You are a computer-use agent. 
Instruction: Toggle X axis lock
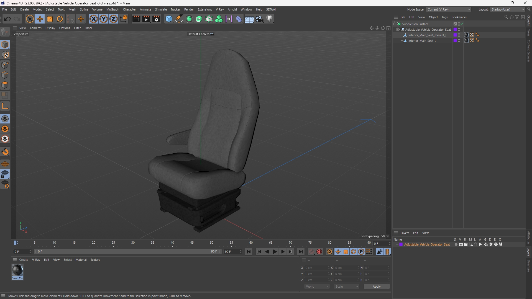click(x=94, y=19)
